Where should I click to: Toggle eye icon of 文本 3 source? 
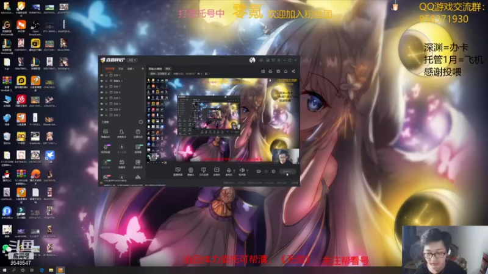(x=101, y=104)
